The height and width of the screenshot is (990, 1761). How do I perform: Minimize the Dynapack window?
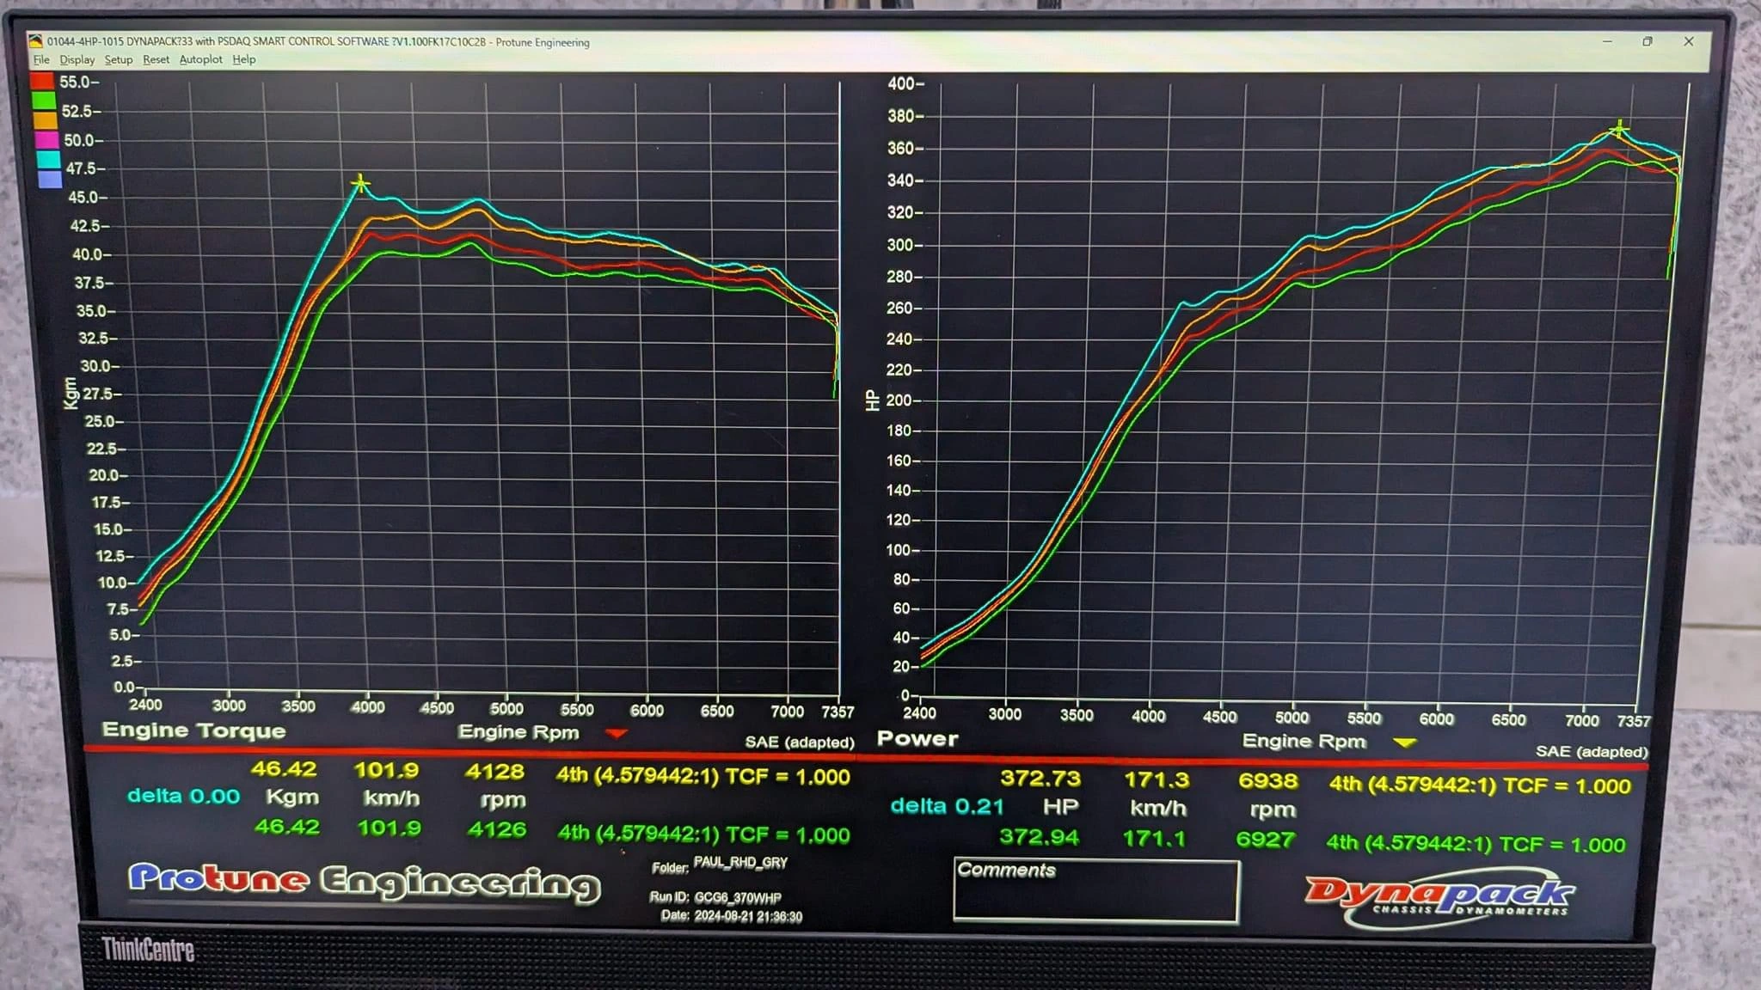pos(1607,41)
